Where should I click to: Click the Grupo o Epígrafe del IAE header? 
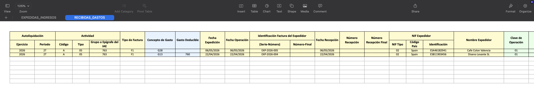coord(105,44)
